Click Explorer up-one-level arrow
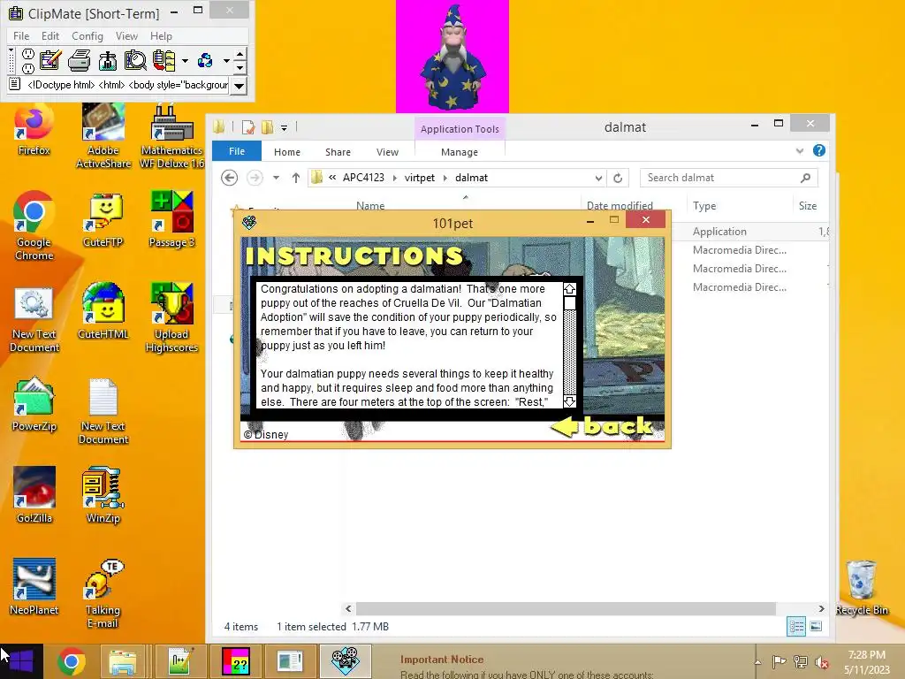 295,178
